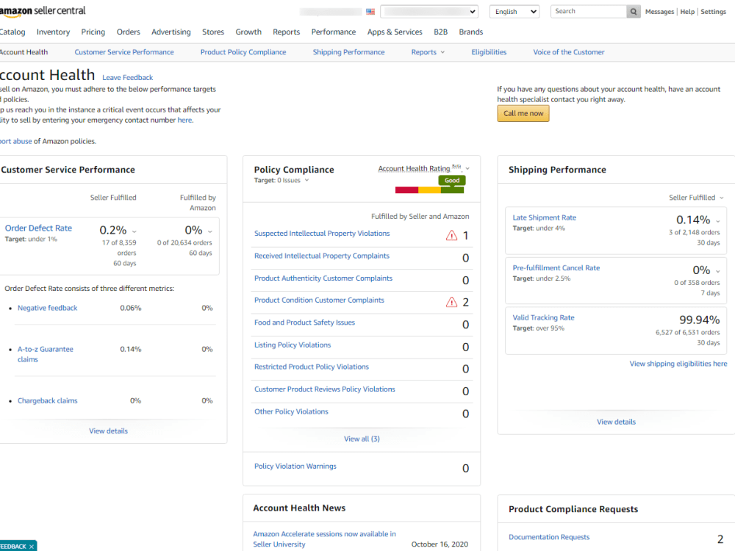Click View details under Shipping Performance
735x551 pixels.
(x=616, y=422)
